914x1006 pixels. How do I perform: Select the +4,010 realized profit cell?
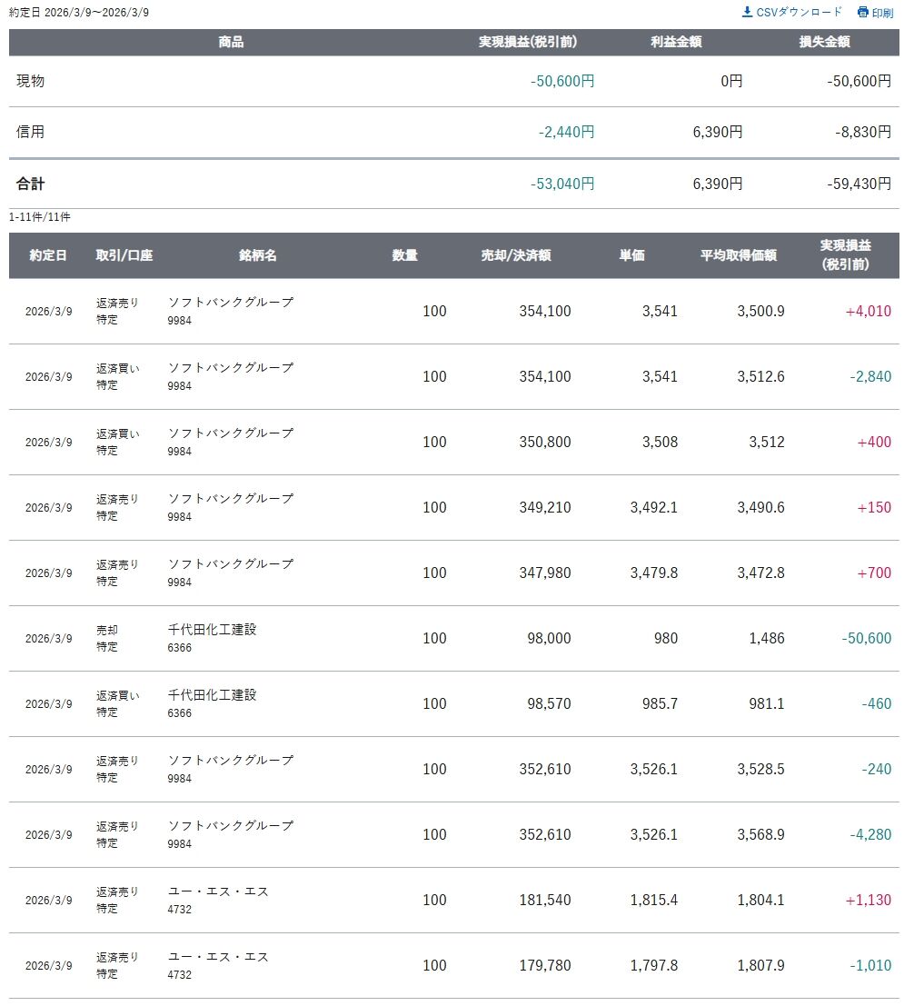[x=868, y=311]
